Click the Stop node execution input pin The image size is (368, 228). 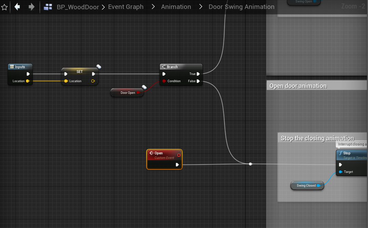click(x=340, y=165)
